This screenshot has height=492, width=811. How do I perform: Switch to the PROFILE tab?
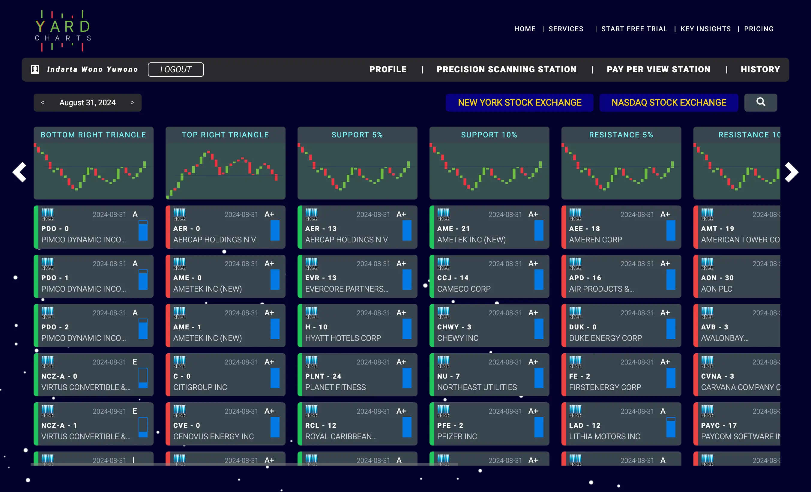tap(388, 70)
